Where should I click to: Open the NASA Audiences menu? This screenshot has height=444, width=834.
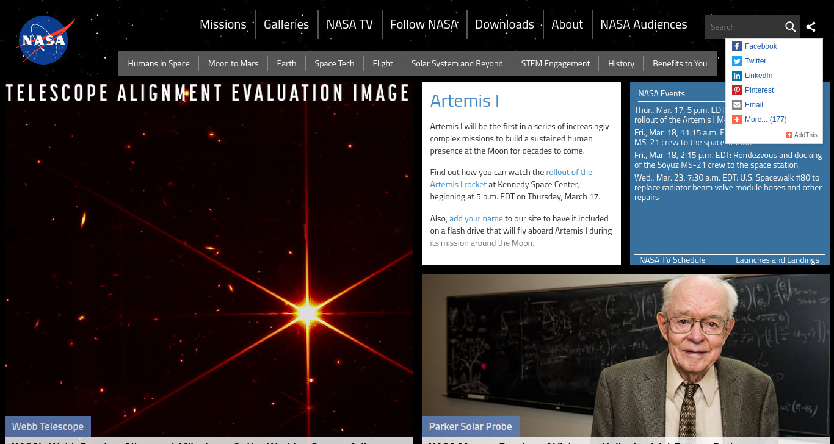644,24
